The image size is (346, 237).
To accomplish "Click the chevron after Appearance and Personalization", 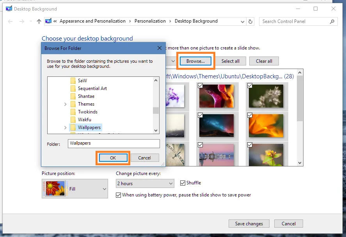I will [x=130, y=21].
